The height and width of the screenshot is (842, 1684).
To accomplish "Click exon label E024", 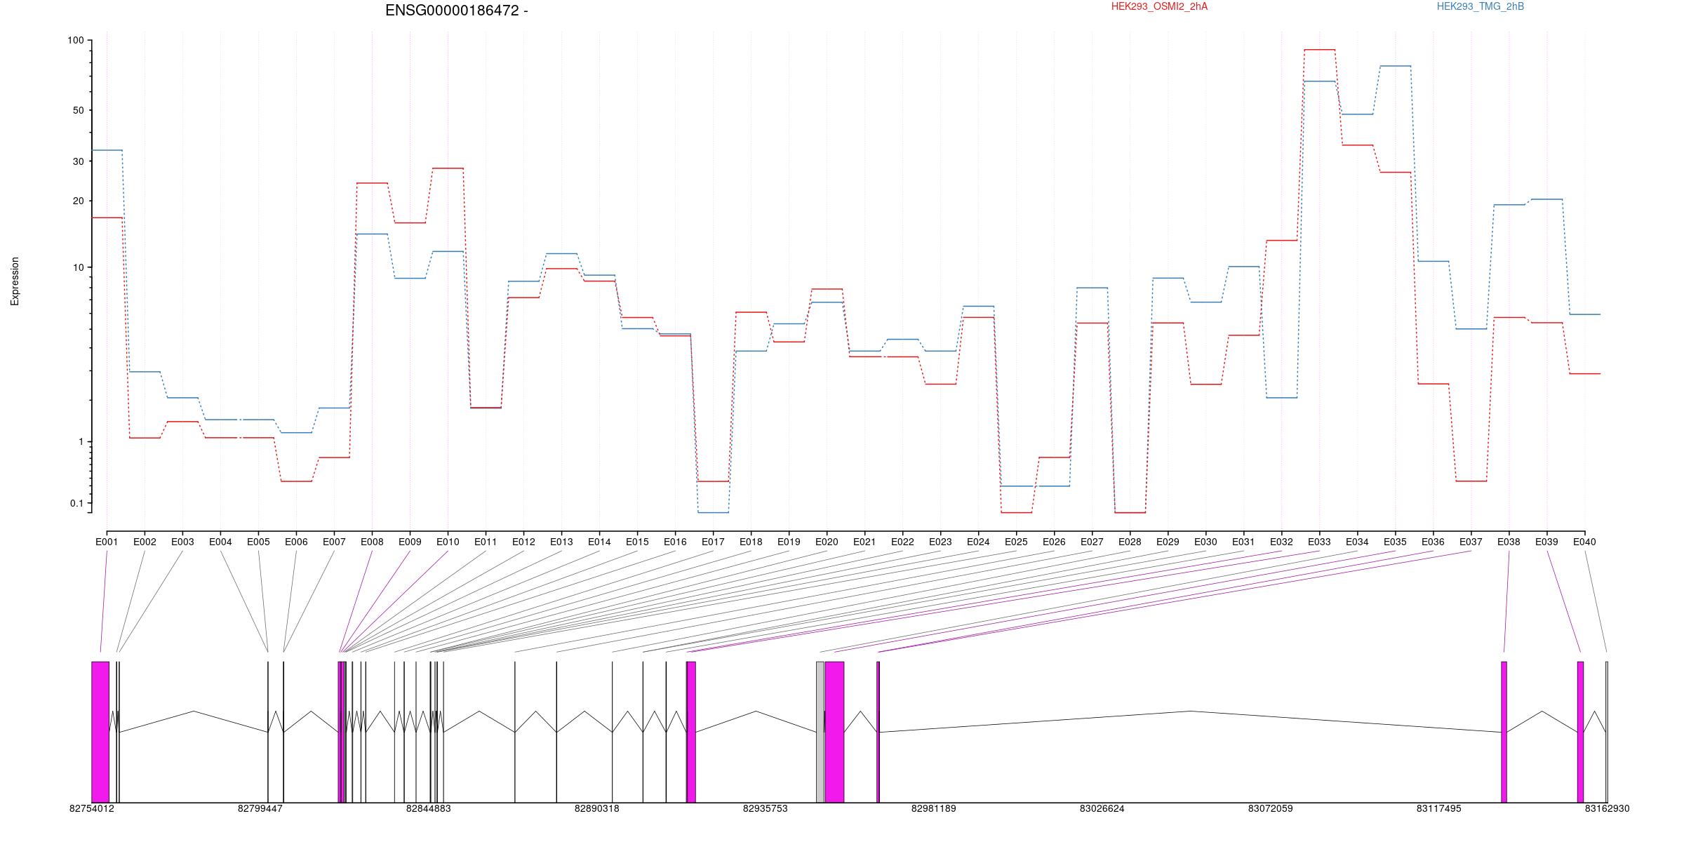I will click(x=978, y=542).
